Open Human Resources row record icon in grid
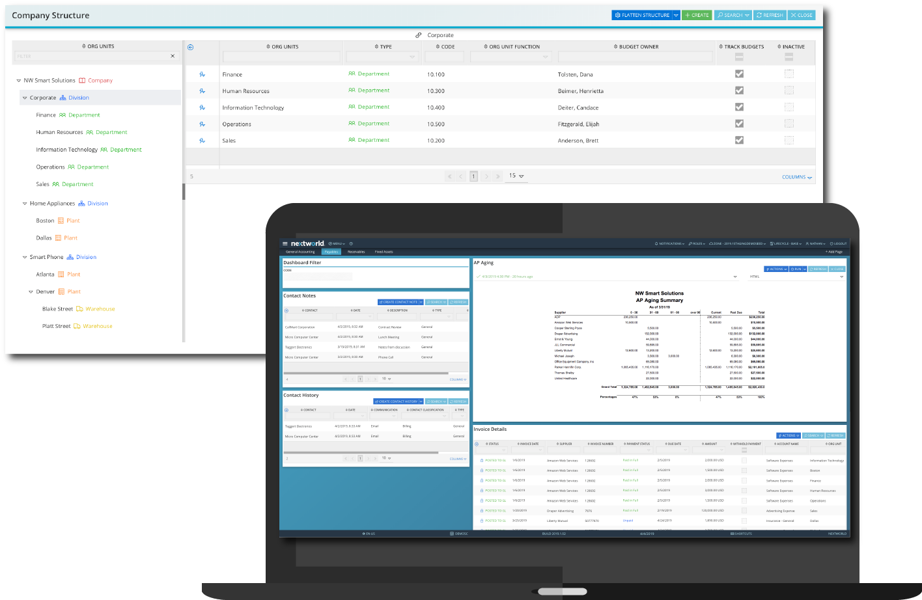 pos(203,91)
